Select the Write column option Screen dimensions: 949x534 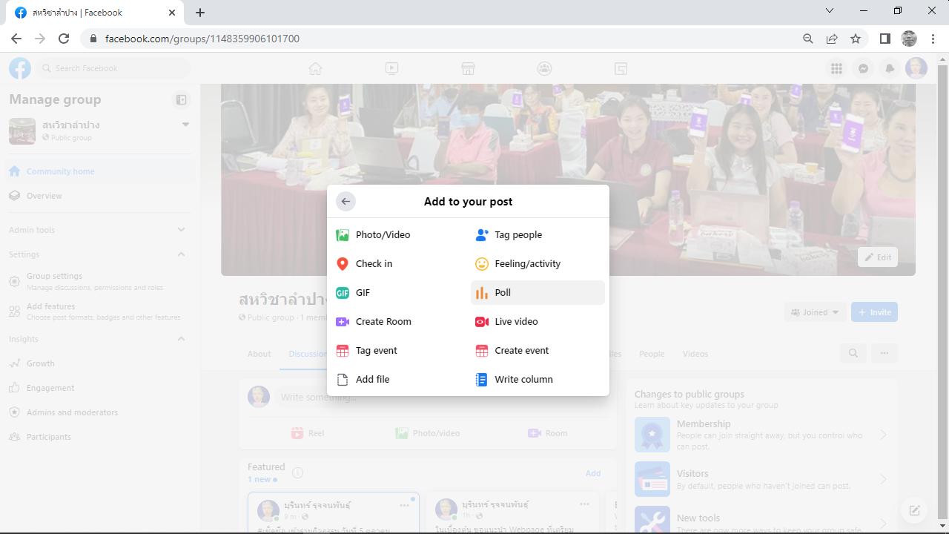[x=538, y=380]
